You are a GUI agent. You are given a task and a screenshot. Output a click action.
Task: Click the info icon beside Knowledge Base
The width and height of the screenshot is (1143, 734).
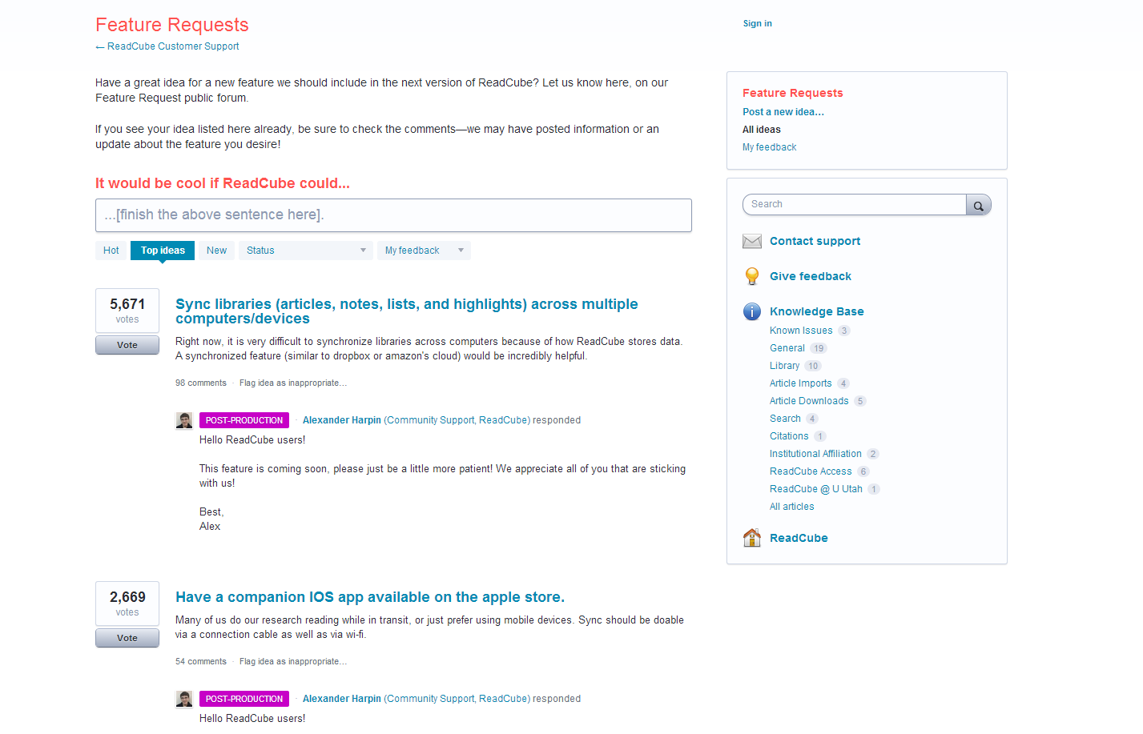752,311
